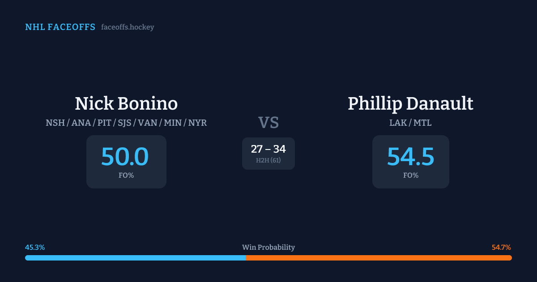Click the 54.7% win probability value
This screenshot has height=282, width=537.
[x=501, y=248]
